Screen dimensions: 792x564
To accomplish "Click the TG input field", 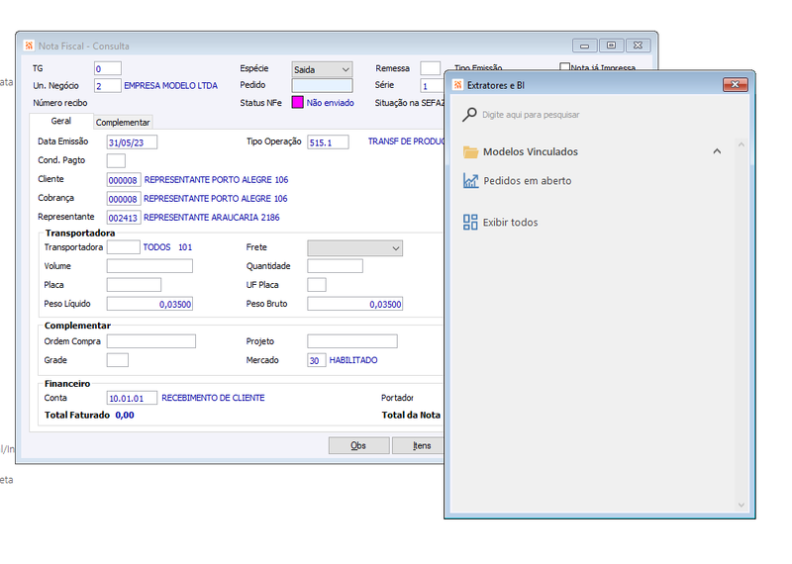I will coord(108,68).
